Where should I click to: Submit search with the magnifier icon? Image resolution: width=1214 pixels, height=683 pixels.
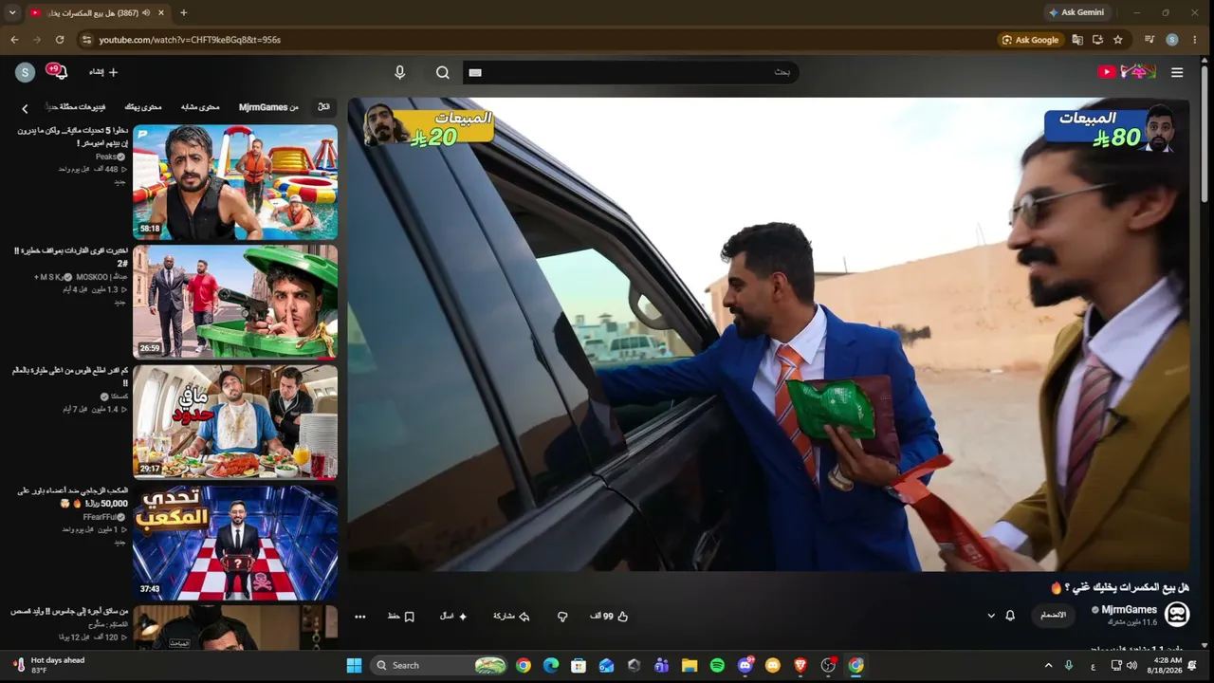[443, 72]
